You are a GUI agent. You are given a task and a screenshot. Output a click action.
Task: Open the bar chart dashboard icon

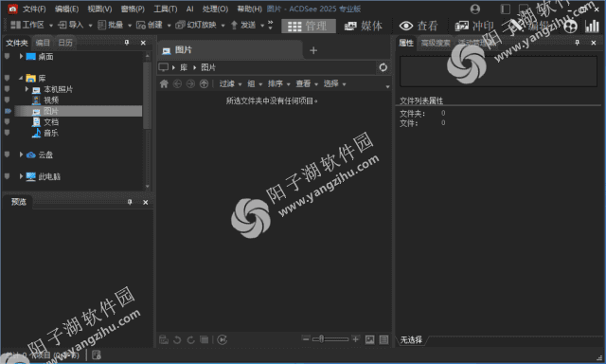point(592,26)
